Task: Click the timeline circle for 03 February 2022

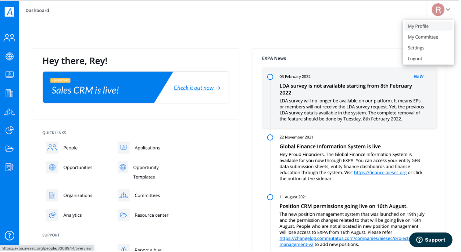Action: pyautogui.click(x=270, y=77)
